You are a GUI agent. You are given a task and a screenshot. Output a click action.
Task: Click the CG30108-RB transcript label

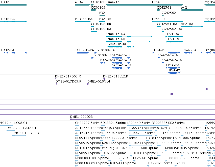101,24
